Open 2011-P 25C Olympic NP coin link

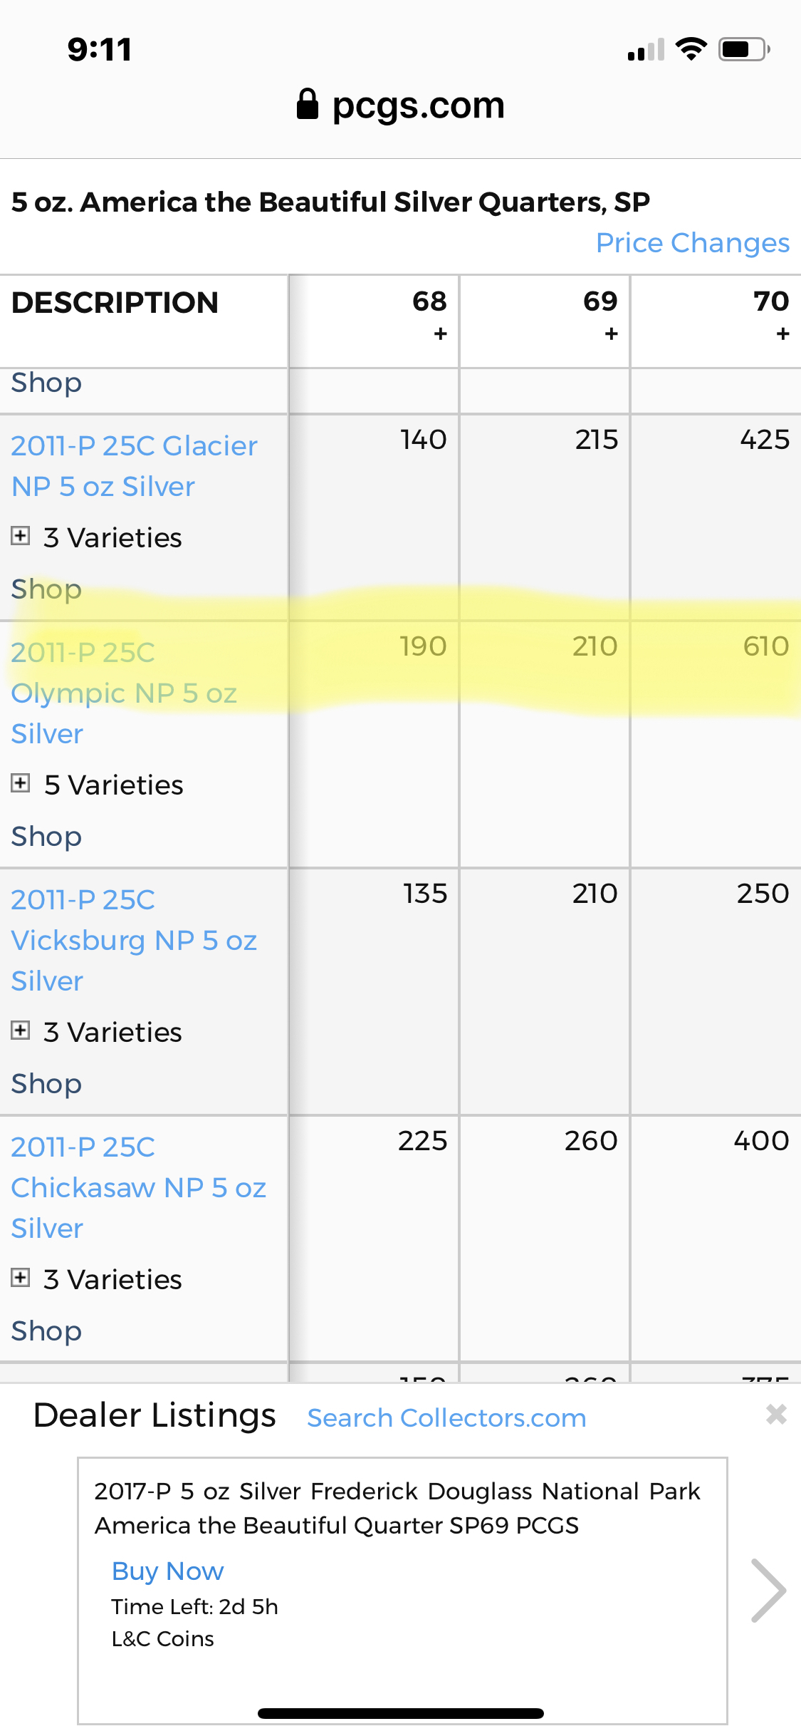(x=124, y=693)
